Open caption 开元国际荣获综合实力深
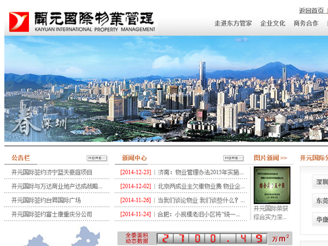The image size is (328, 246). [x=271, y=213]
